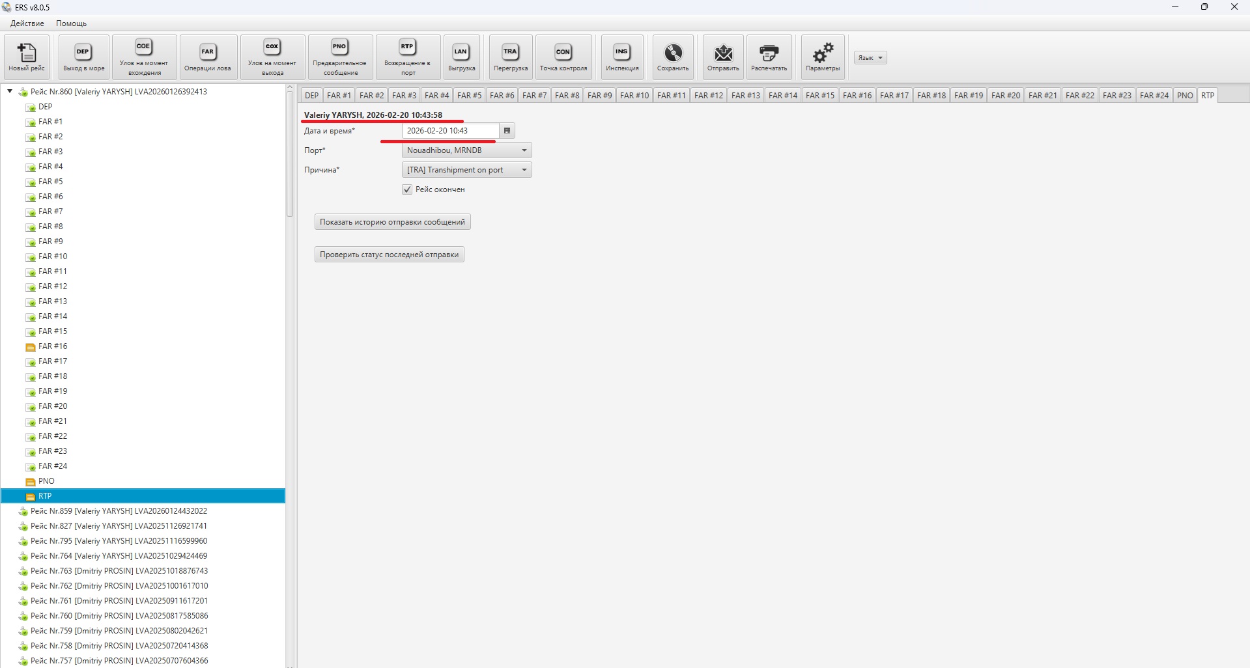Save using the Сохранить icon
The image size is (1250, 668).
672,57
